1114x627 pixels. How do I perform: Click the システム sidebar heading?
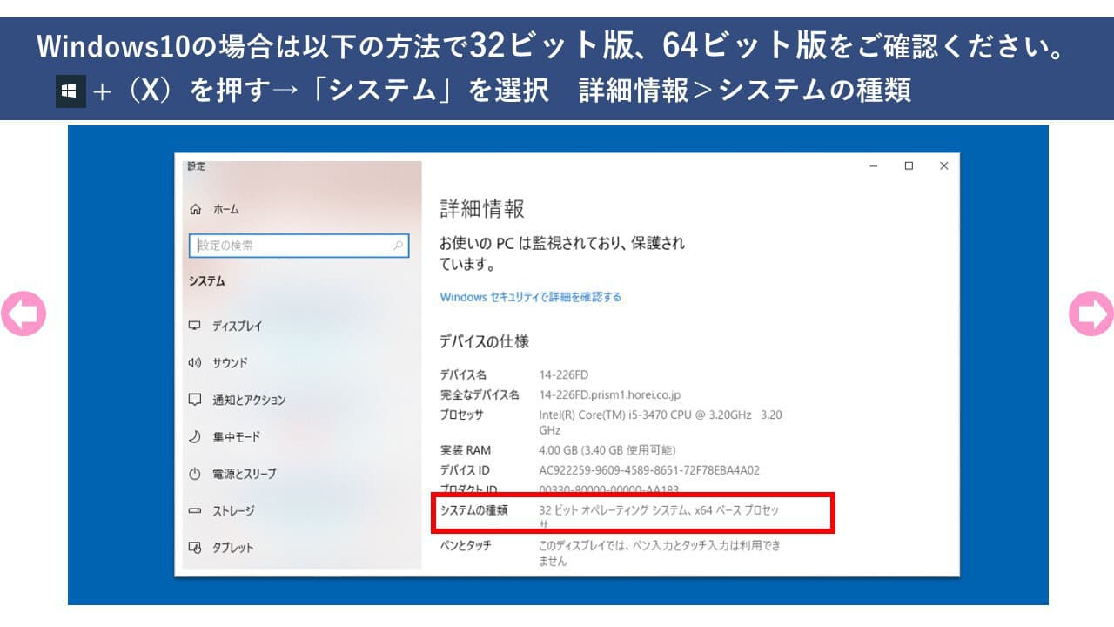click(207, 281)
